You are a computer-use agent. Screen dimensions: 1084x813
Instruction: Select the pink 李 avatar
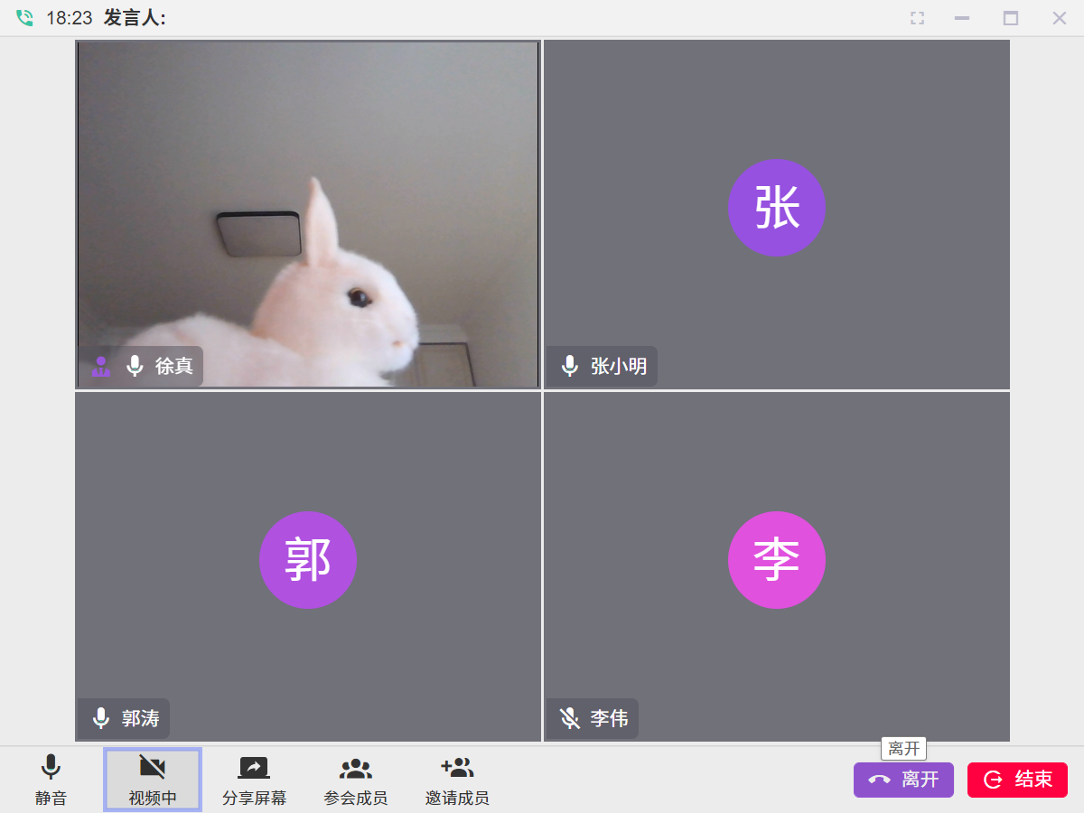[777, 560]
